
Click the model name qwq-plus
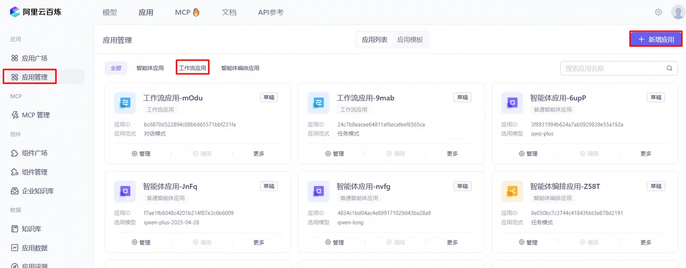[x=542, y=134]
